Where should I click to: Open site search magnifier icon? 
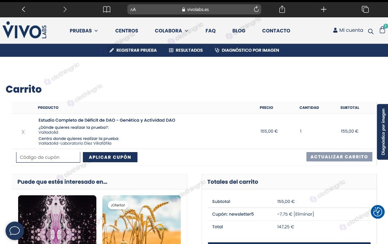click(x=371, y=31)
